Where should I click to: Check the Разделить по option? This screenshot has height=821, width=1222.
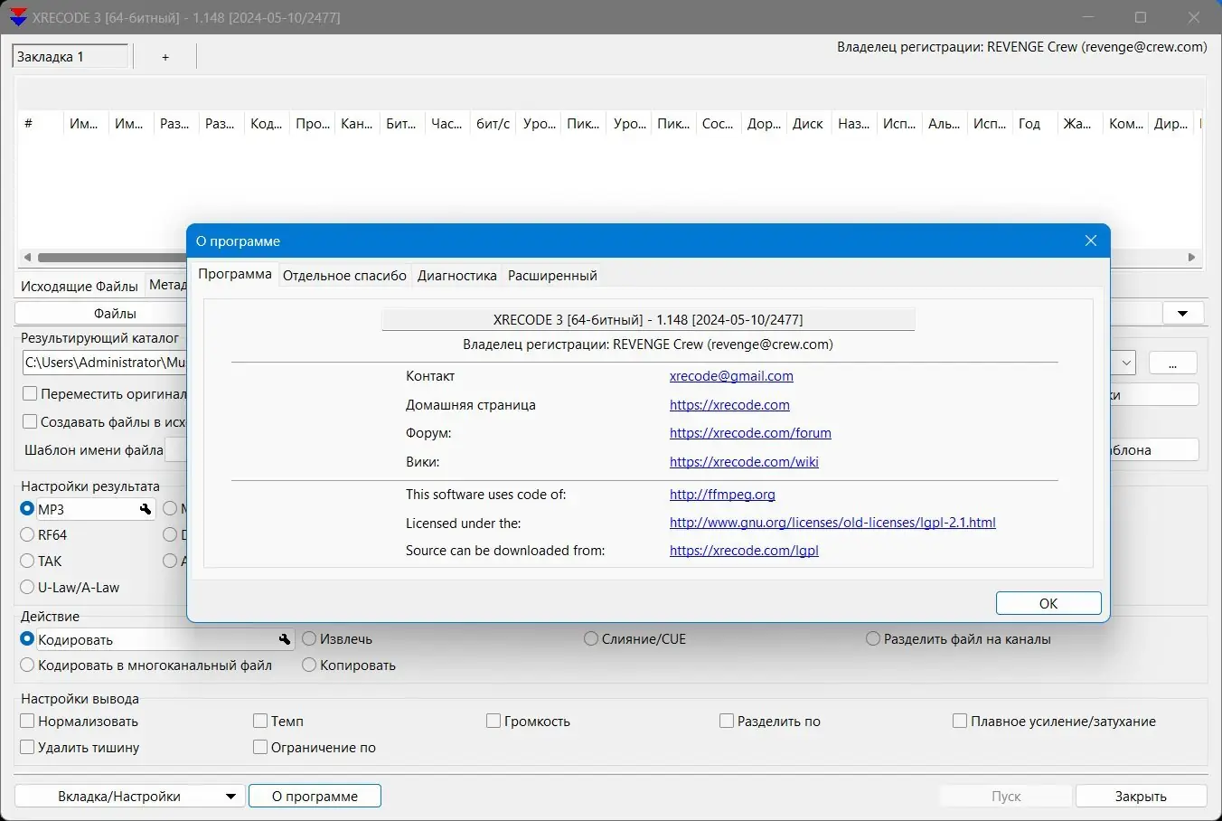click(x=727, y=722)
